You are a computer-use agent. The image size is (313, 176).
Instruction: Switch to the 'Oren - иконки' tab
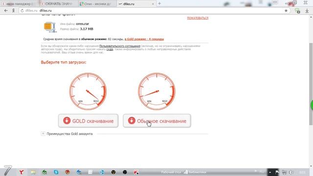point(97,4)
